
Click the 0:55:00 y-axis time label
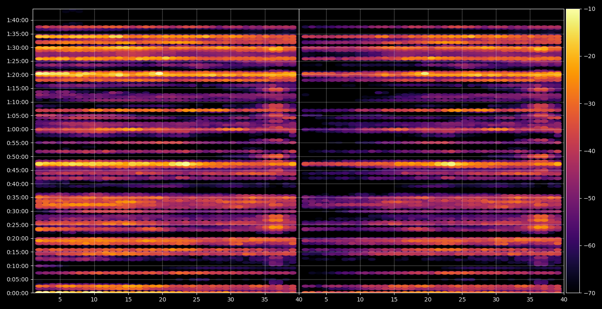point(18,143)
